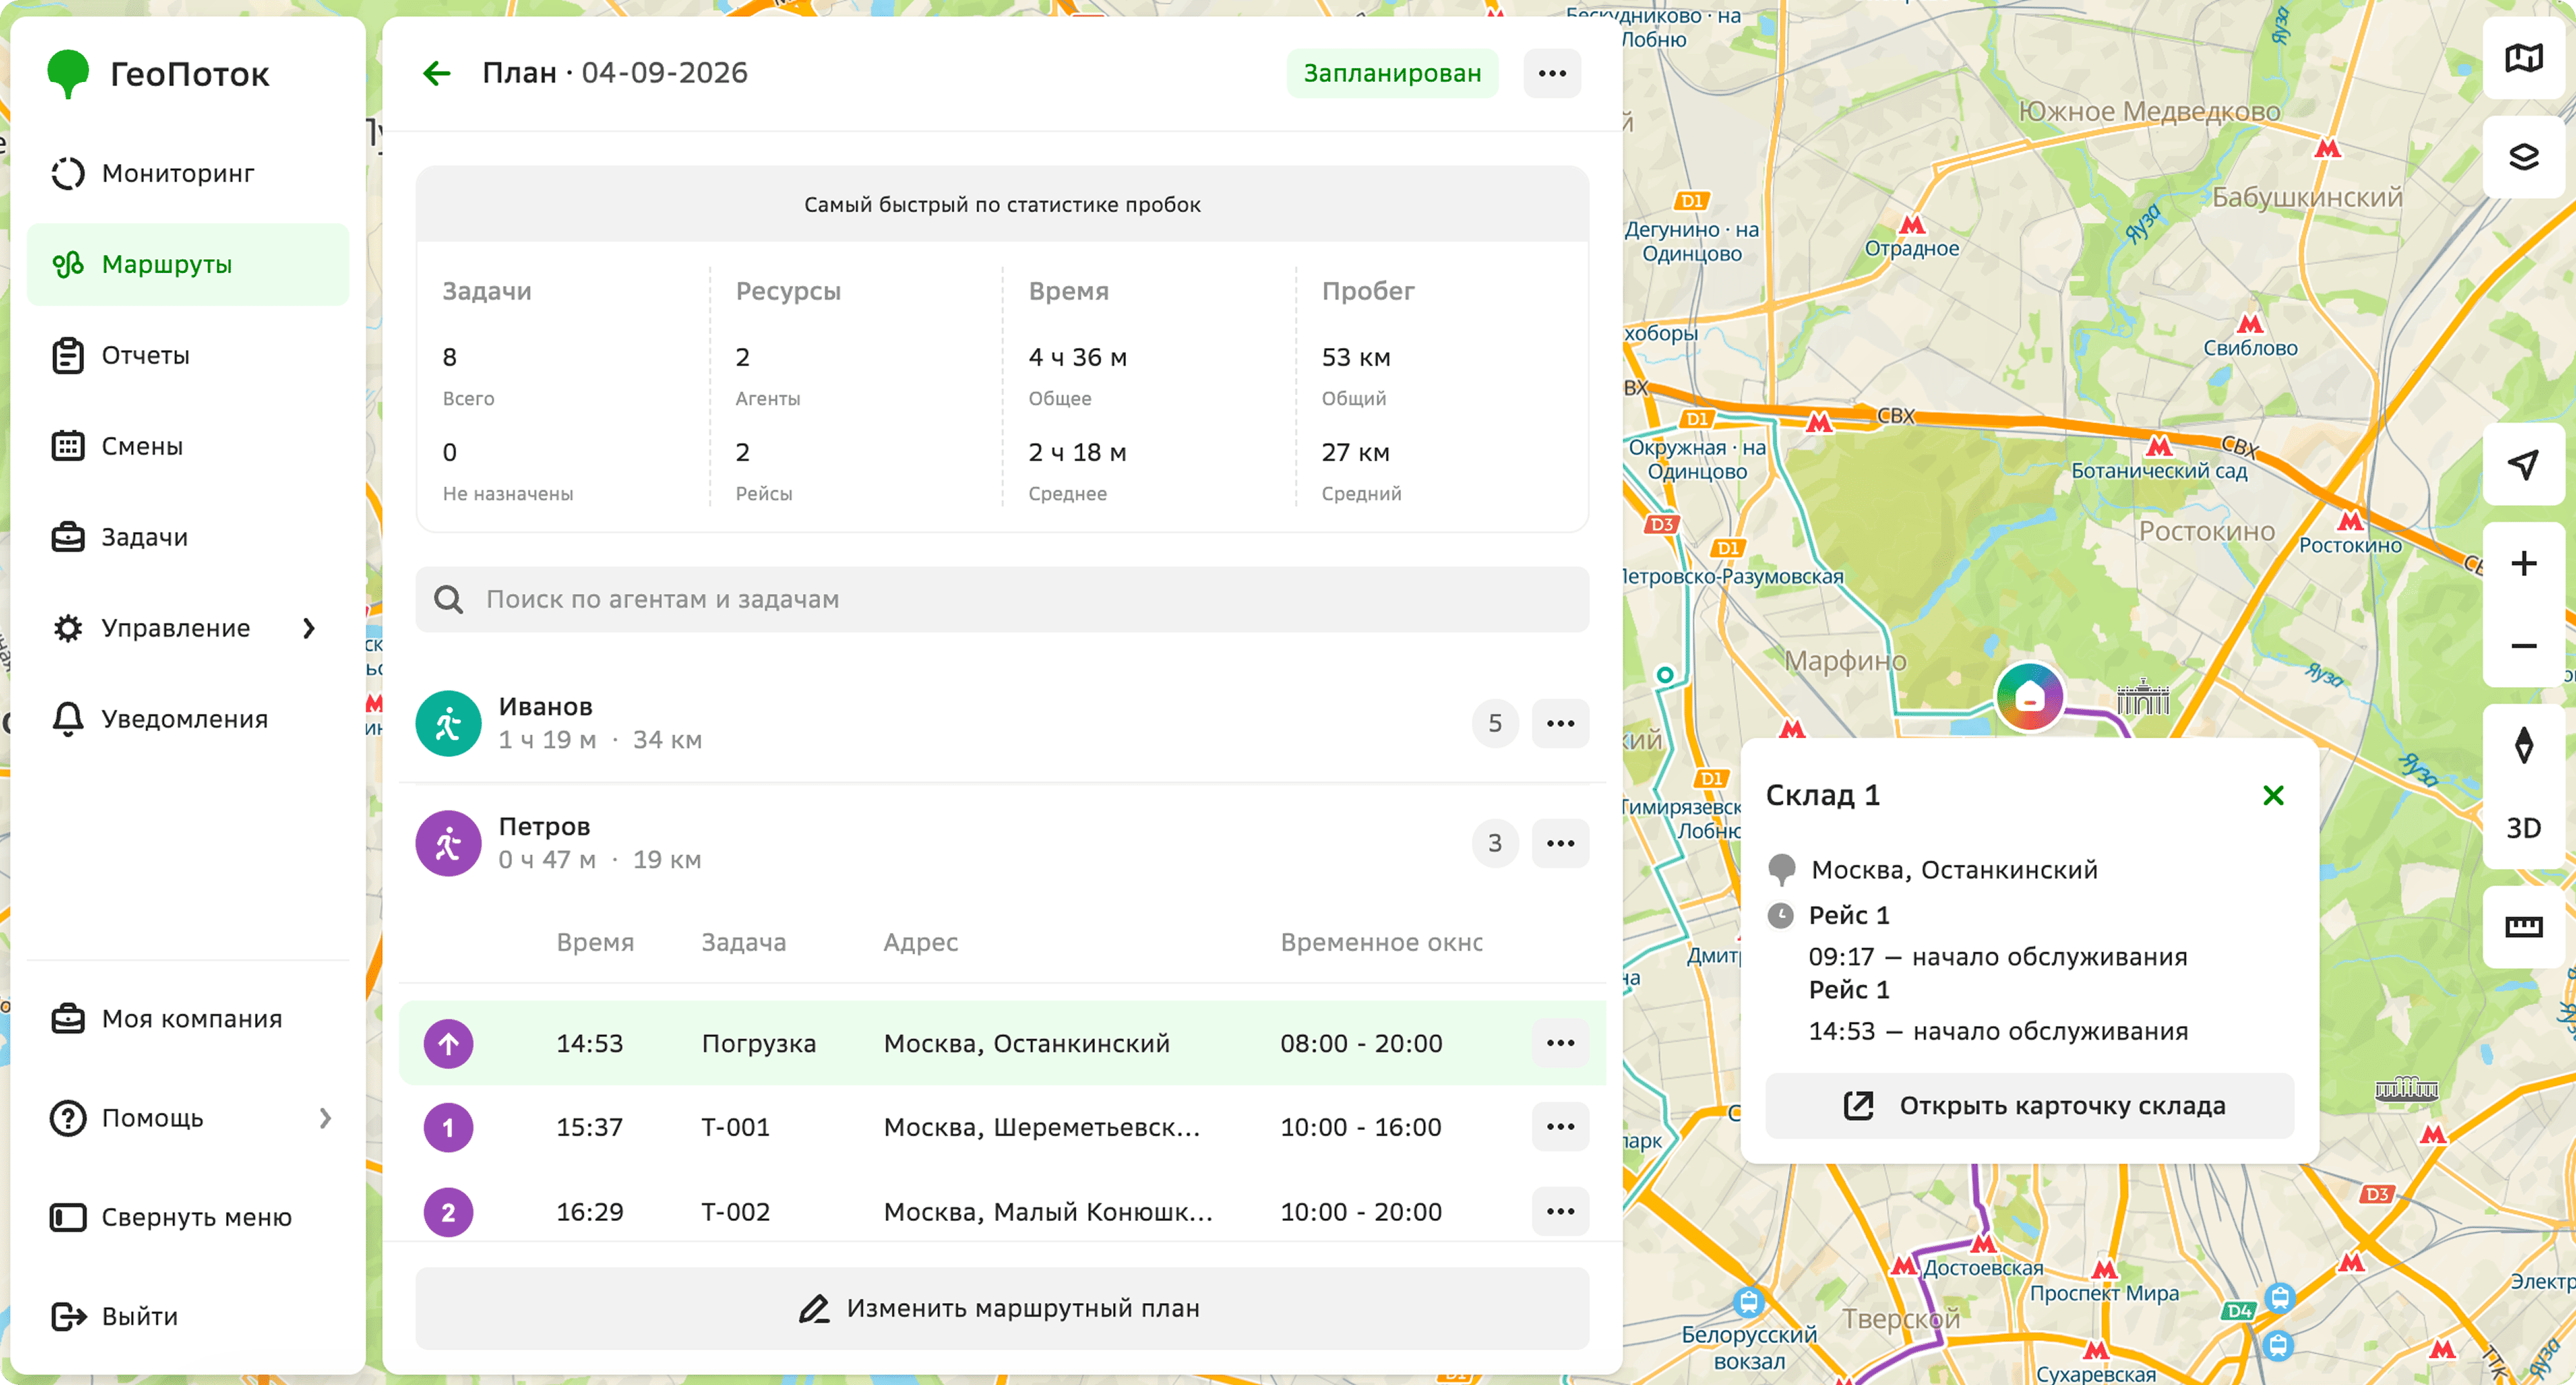The height and width of the screenshot is (1385, 2576).
Task: Open Задачи in sidebar
Action: pos(188,537)
